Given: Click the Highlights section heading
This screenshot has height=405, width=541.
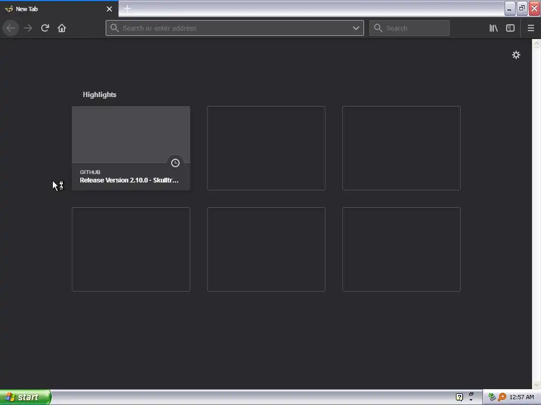Looking at the screenshot, I should [x=99, y=95].
